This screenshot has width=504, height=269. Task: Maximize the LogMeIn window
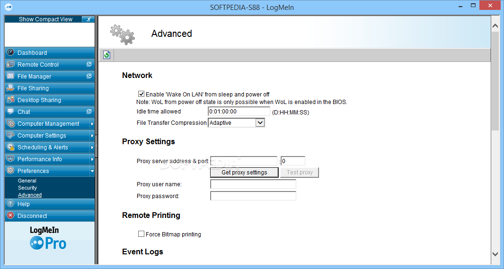point(473,6)
